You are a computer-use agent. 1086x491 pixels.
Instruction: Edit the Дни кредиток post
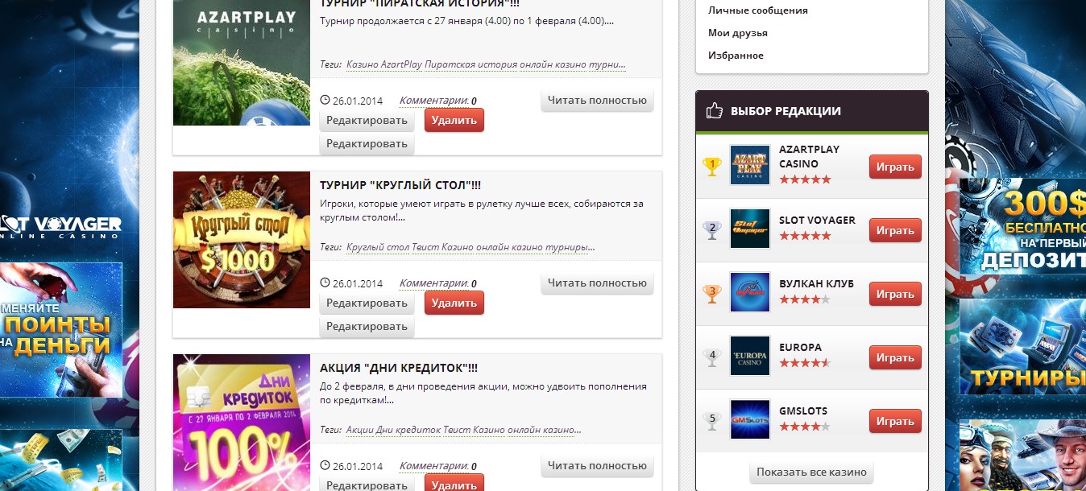367,484
